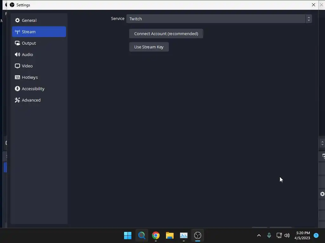This screenshot has height=243, width=325.
Task: Open the Accessibility settings section
Action: (x=39, y=89)
